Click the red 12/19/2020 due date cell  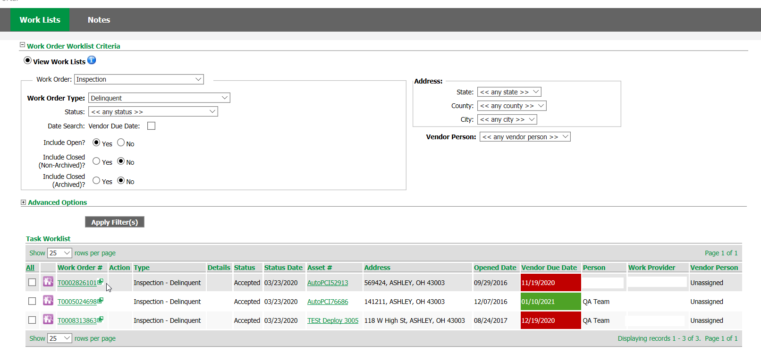click(550, 320)
